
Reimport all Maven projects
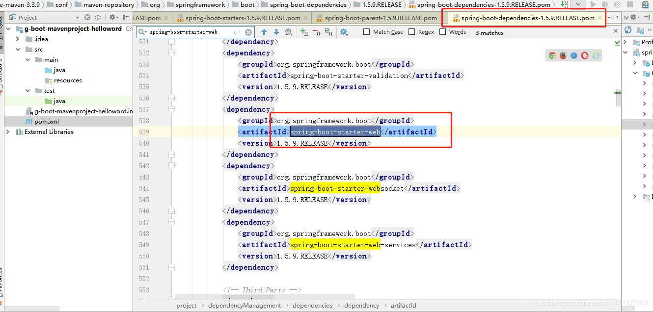(x=628, y=30)
